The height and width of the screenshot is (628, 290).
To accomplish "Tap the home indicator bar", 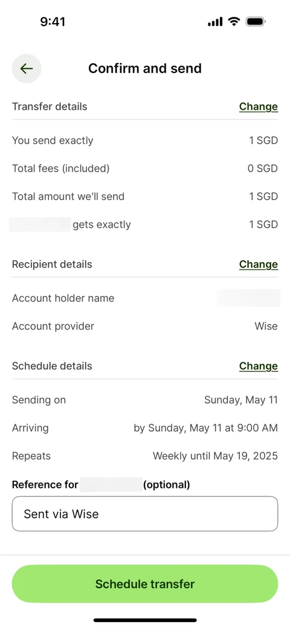I will click(145, 620).
